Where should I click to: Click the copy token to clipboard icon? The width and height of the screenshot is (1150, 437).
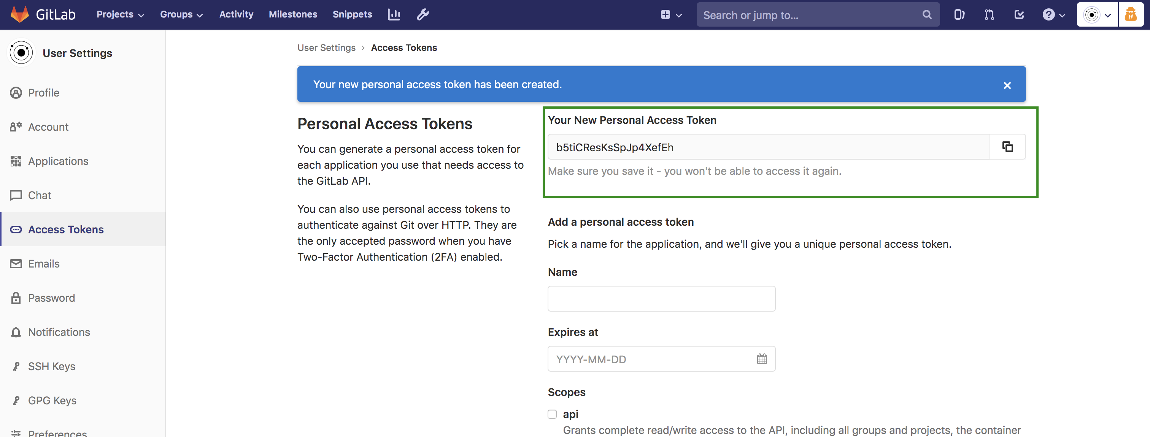(1008, 146)
